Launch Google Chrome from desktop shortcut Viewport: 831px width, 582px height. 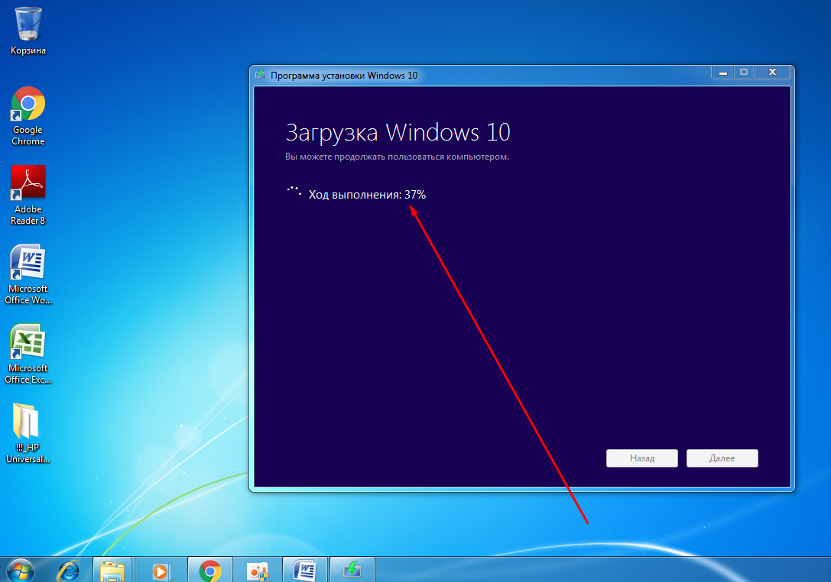[28, 116]
